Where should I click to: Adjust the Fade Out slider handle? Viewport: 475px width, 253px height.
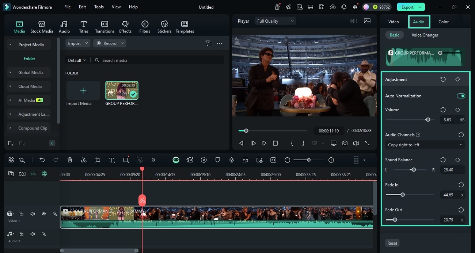point(395,220)
